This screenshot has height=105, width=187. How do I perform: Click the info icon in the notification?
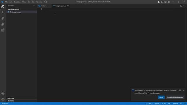[x=133, y=90]
